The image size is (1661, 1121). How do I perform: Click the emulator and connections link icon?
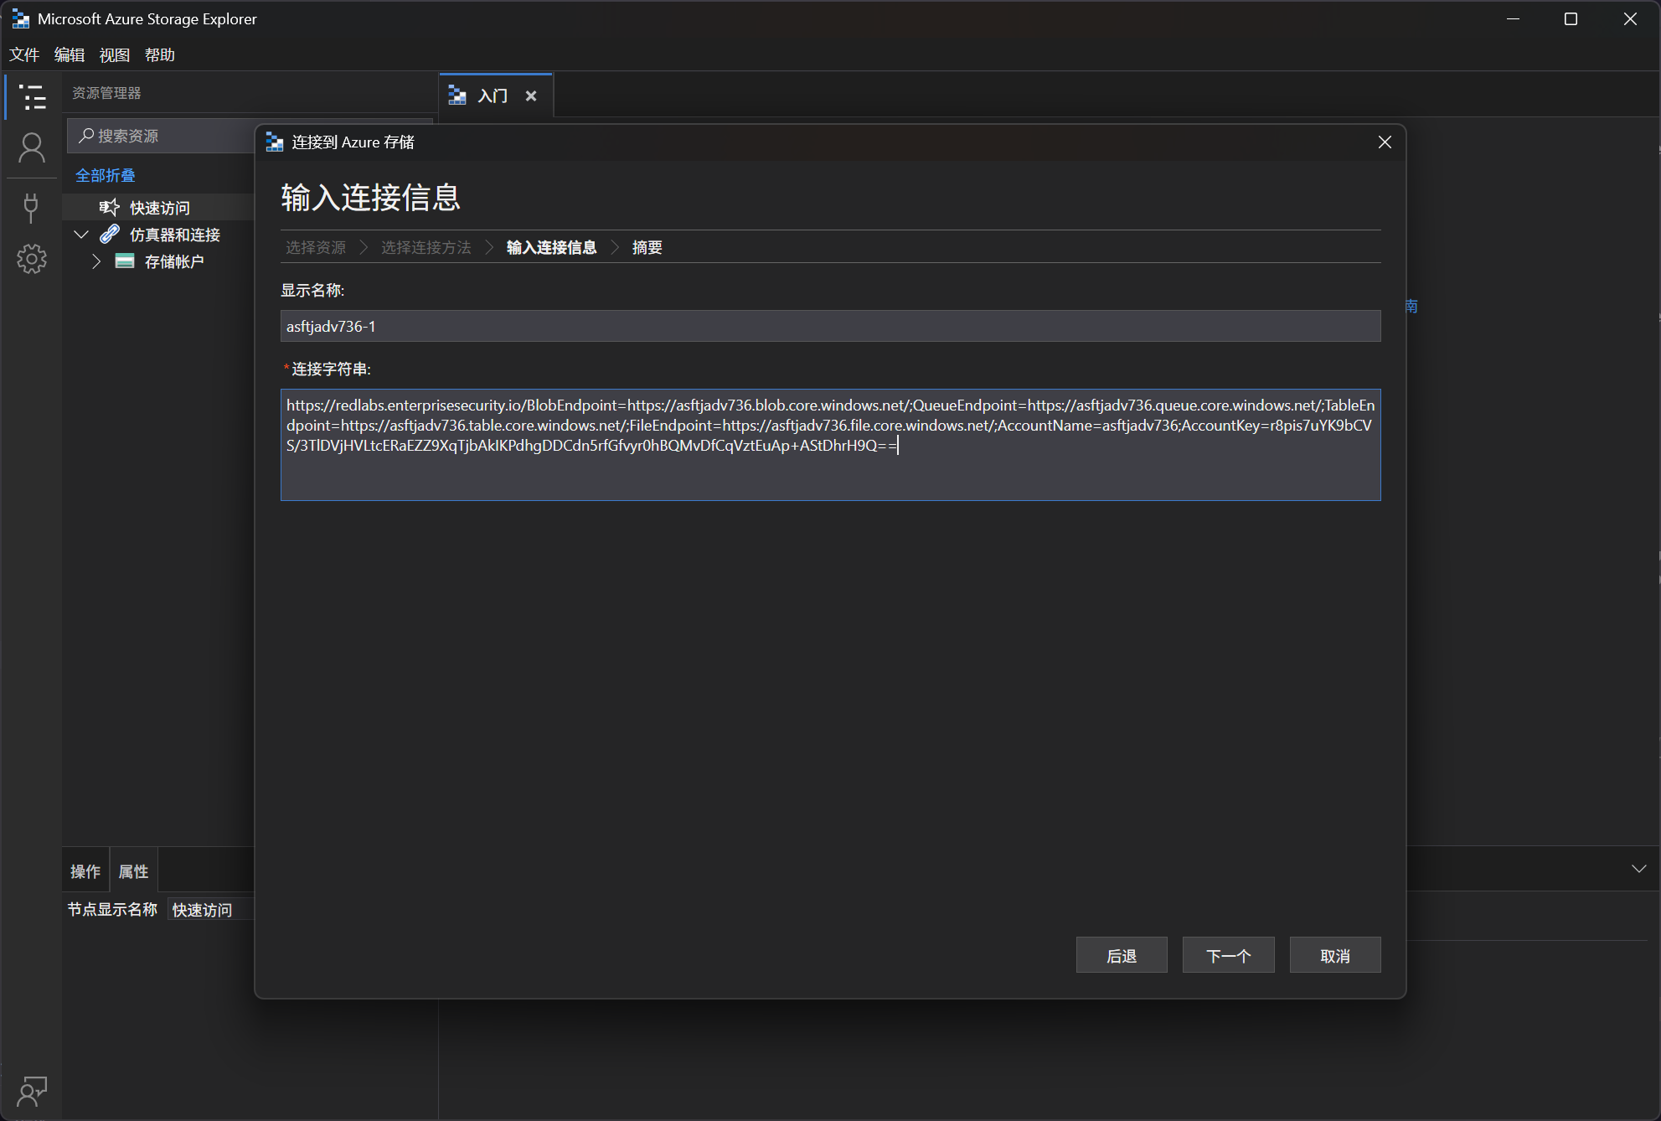coord(110,235)
